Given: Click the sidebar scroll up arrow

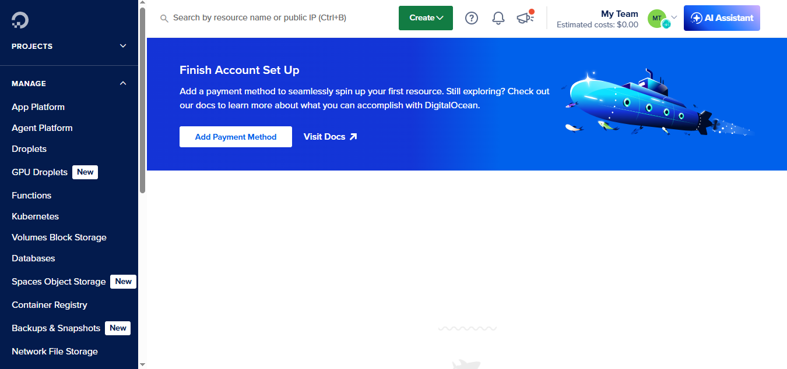Looking at the screenshot, I should (142, 3).
